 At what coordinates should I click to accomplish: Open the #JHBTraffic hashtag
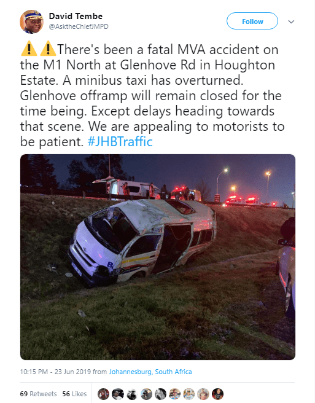pos(120,142)
